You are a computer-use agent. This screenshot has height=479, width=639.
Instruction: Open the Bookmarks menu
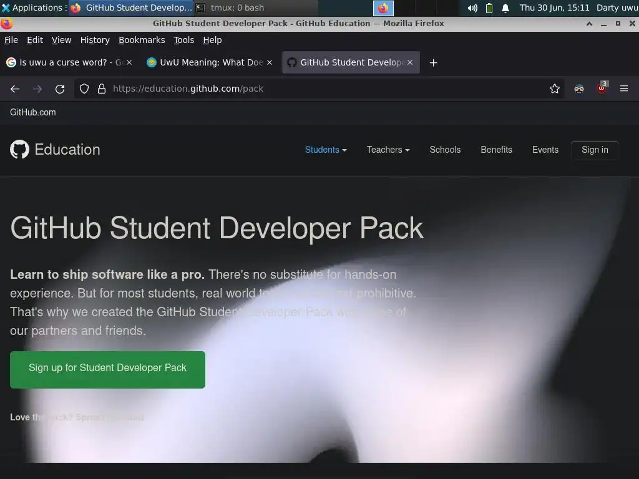(x=142, y=40)
